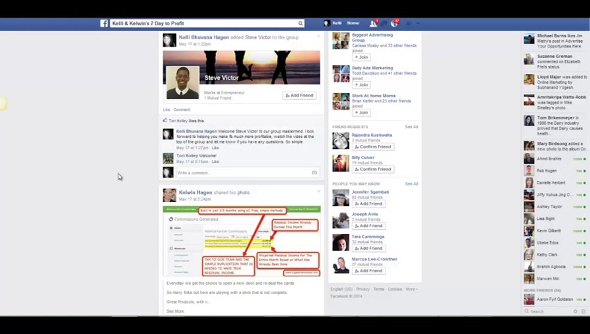590x334 pixels.
Task: Confirm Rajendra Kushwaha friend request
Action: (x=373, y=147)
